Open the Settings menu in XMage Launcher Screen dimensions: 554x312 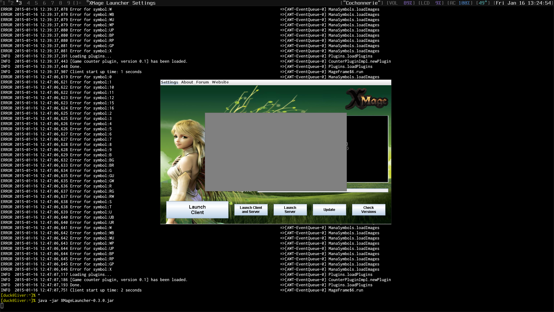pyautogui.click(x=169, y=82)
